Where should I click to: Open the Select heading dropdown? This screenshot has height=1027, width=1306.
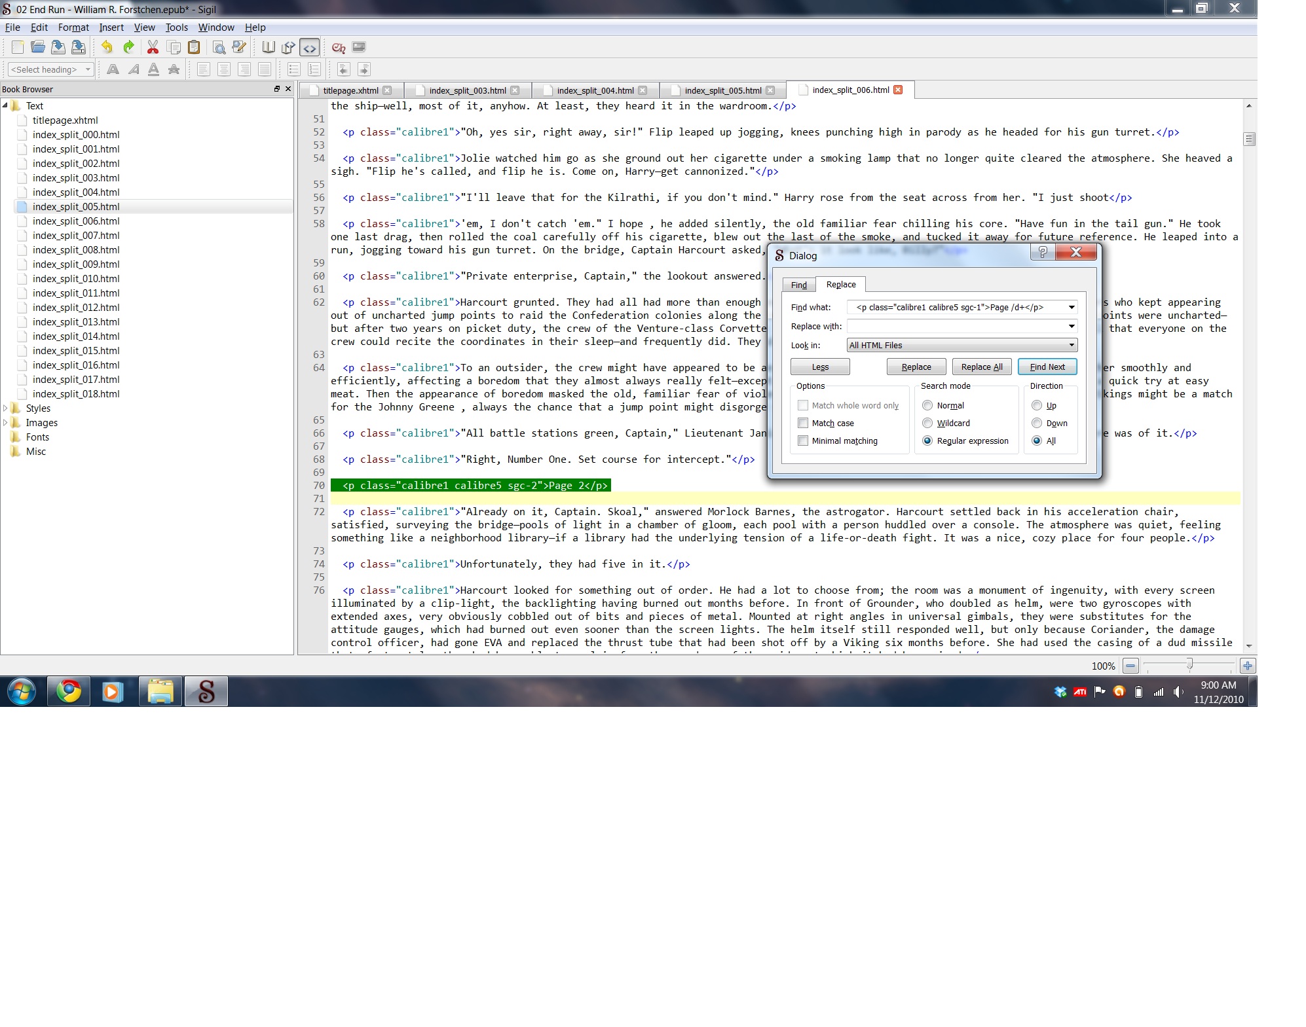coord(51,69)
